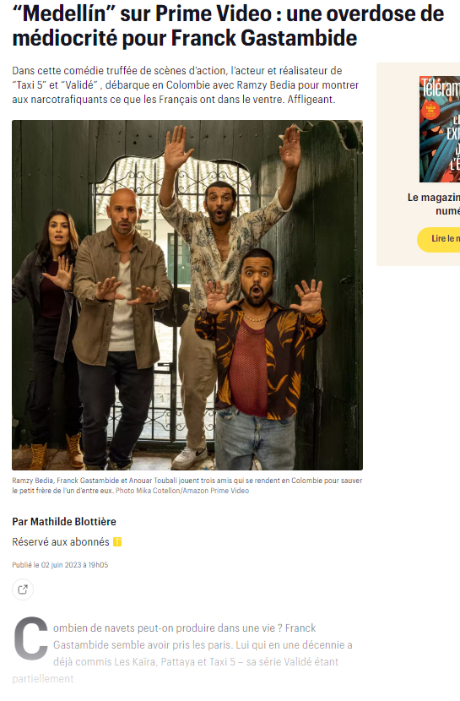This screenshot has height=701, width=460.
Task: Open the Télérama magazine cover thumbnail
Action: click(x=440, y=129)
